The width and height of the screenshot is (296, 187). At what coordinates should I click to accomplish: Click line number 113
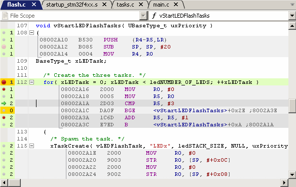click(x=22, y=131)
